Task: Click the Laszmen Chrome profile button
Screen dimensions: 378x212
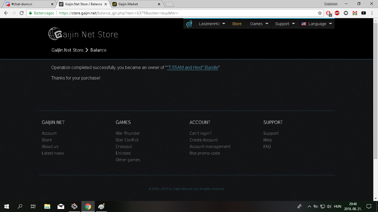Action: pos(331,4)
